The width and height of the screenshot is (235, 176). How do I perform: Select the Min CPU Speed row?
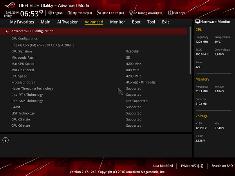coord(94,70)
